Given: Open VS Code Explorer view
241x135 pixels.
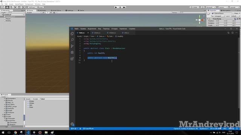Looking at the screenshot, I should (72, 34).
